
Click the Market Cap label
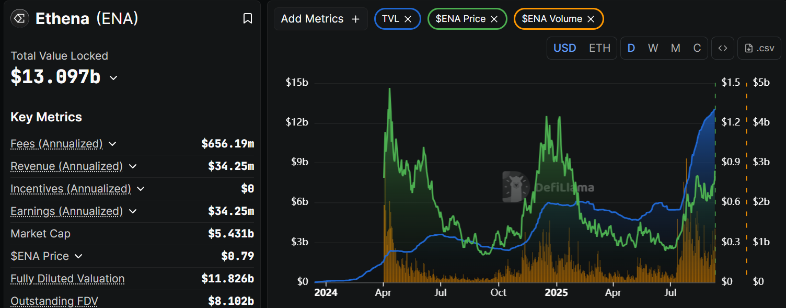[x=40, y=234]
